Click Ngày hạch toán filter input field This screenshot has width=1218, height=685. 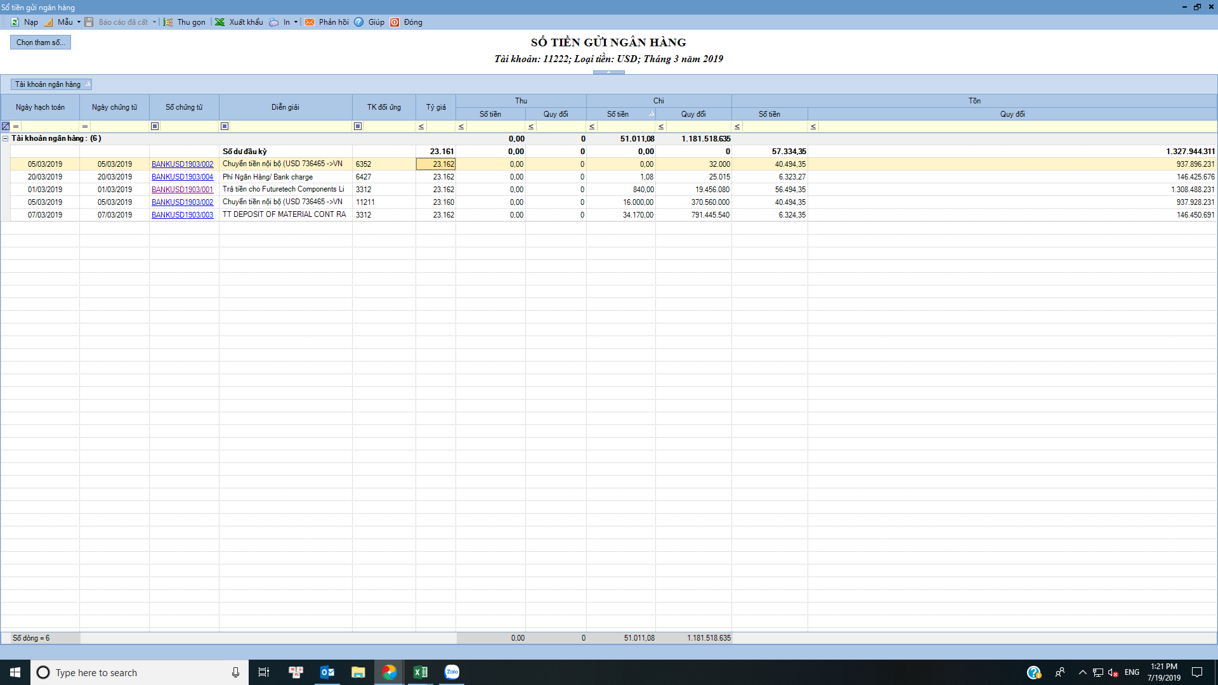click(50, 126)
